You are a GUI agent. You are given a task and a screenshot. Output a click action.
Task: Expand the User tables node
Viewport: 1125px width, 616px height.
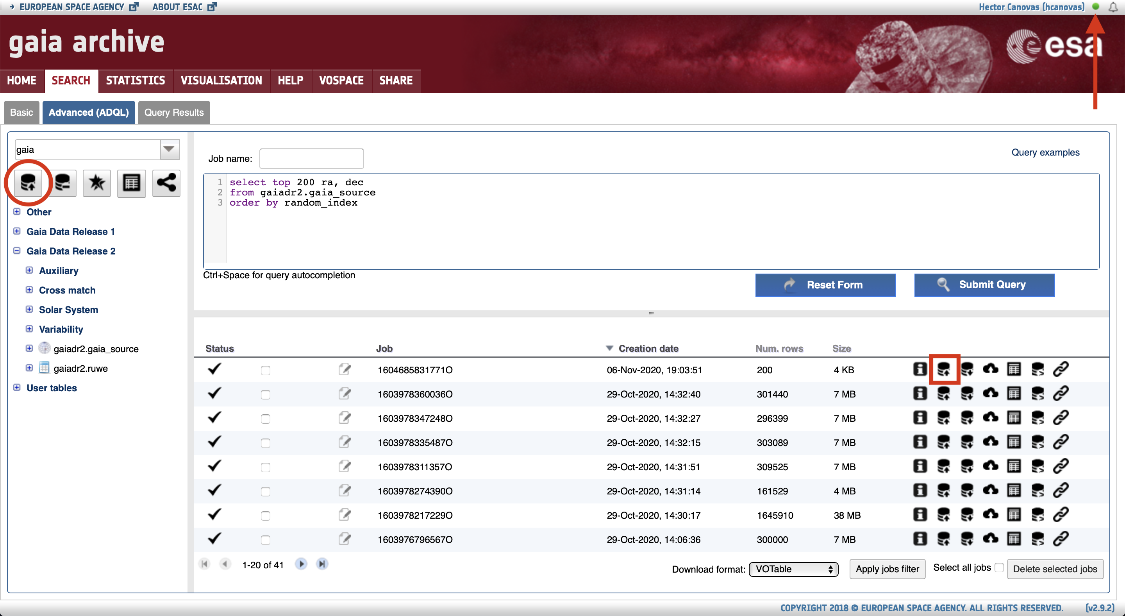(17, 387)
